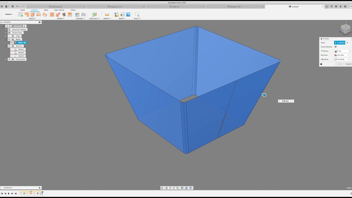Click the Offset Plane construct icon
The height and width of the screenshot is (198, 352).
[94, 15]
